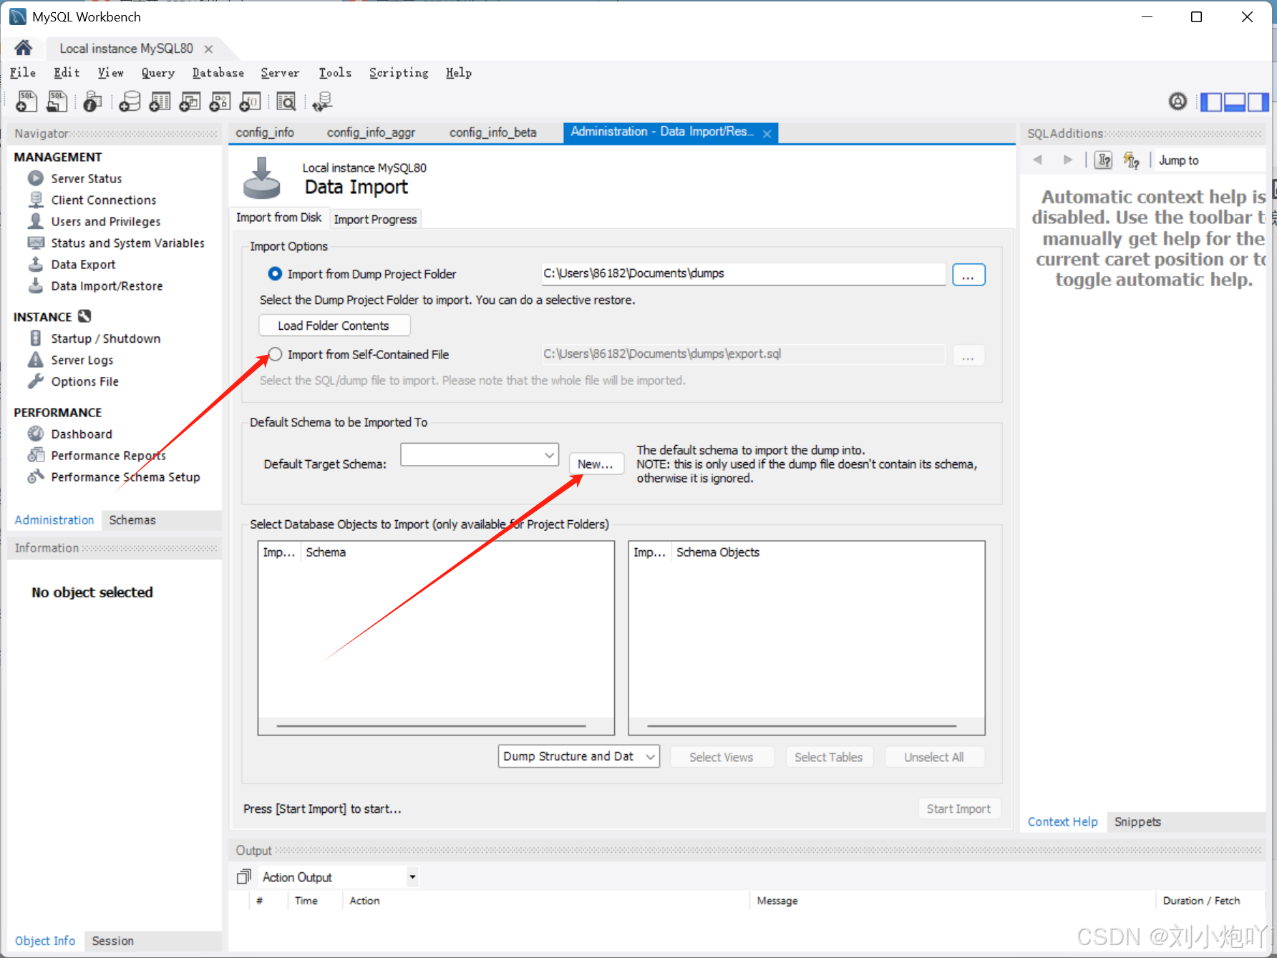Create new schema toolbar icon
The height and width of the screenshot is (958, 1277).
[x=130, y=102]
